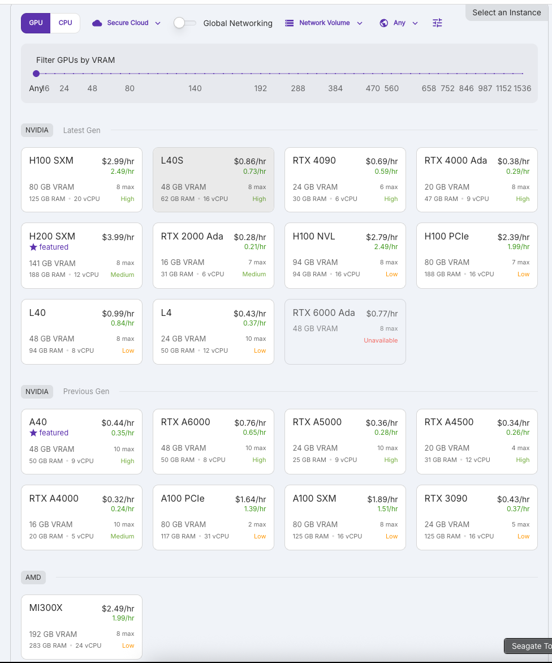This screenshot has height=663, width=552.
Task: Select the L40S GPU card
Action: [x=213, y=179]
